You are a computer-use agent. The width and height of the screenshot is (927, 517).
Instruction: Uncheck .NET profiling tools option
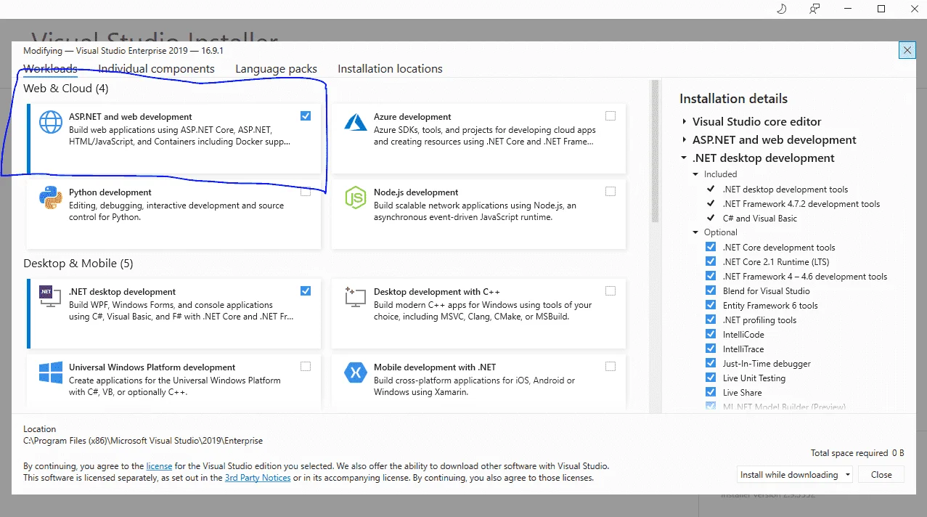point(711,319)
